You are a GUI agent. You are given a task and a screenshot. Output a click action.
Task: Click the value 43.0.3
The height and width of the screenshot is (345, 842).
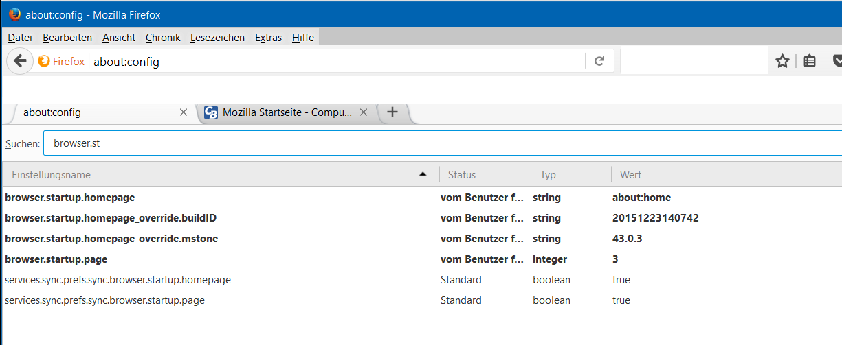coord(628,239)
